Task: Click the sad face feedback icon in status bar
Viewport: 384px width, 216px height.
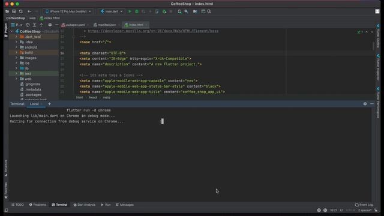Action: pyautogui.click(x=325, y=211)
